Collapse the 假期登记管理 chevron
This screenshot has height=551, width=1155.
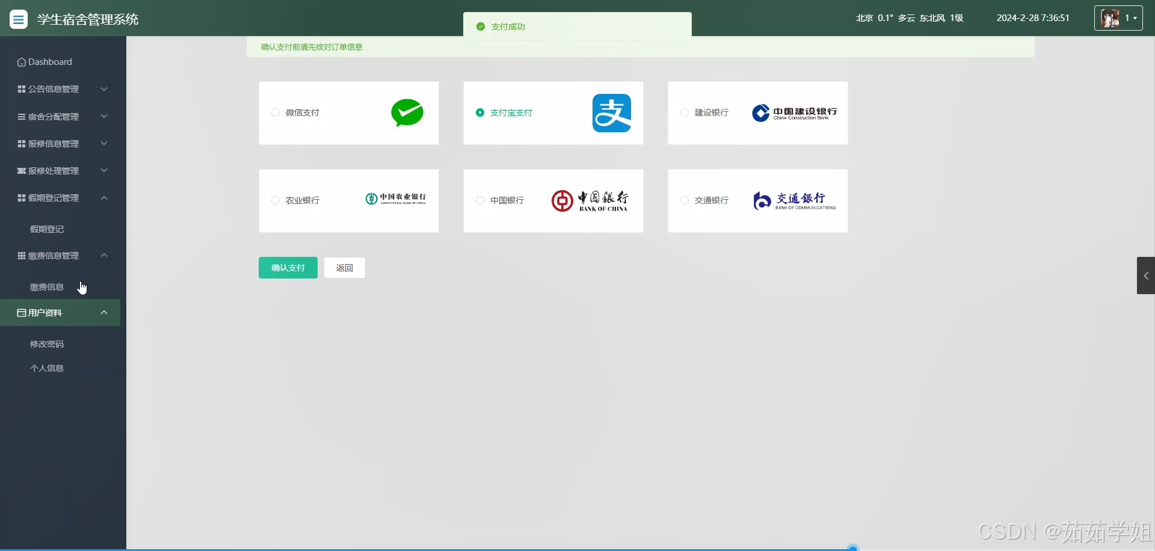coord(104,198)
